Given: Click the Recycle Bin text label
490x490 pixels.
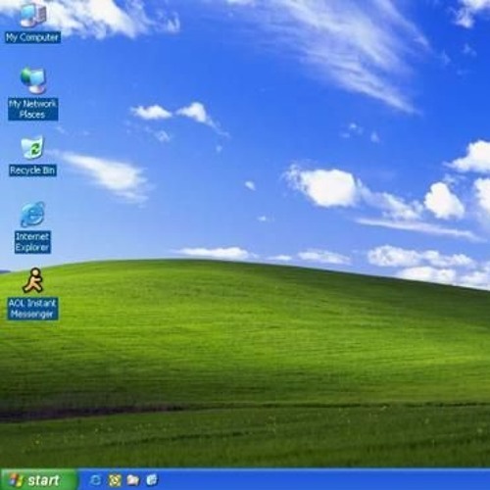Looking at the screenshot, I should [32, 171].
